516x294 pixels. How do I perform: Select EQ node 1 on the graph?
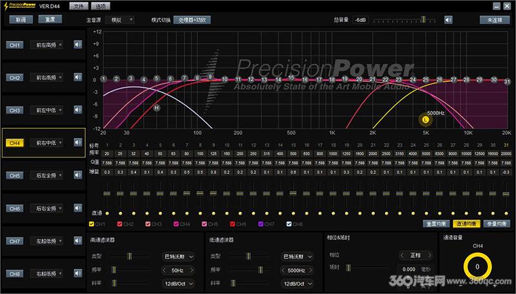click(104, 79)
